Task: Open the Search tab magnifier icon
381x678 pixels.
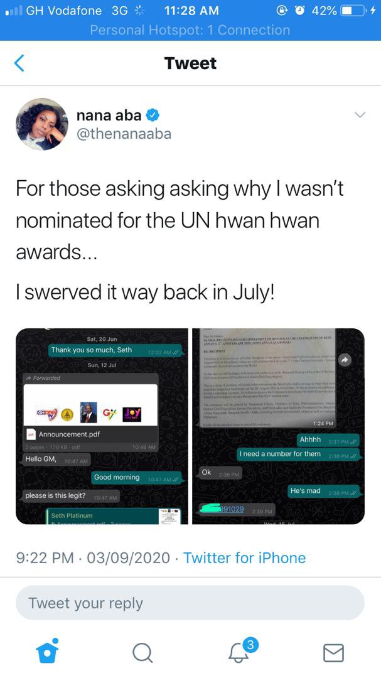Action: coord(142,653)
